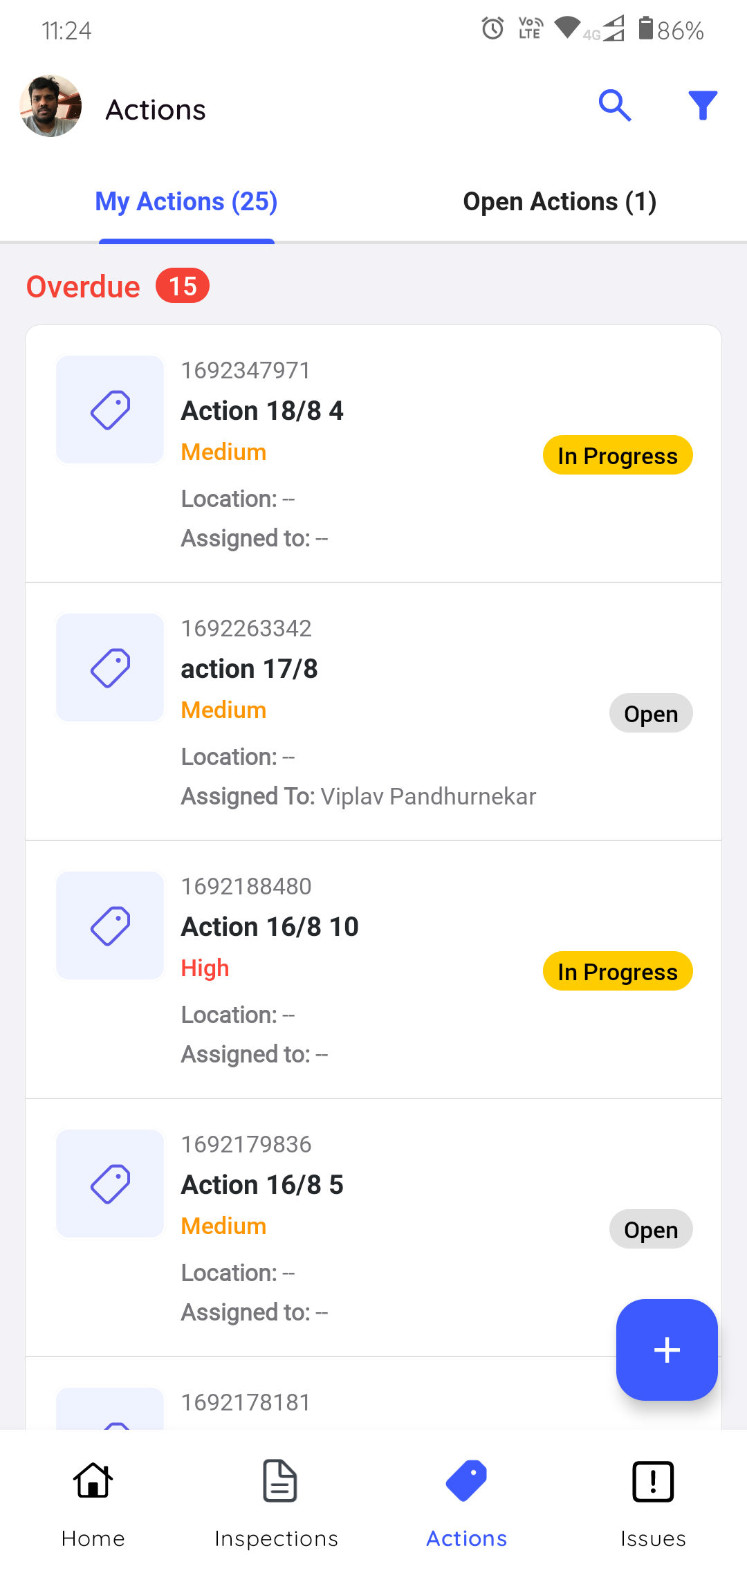Image resolution: width=747 pixels, height=1573 pixels.
Task: Tap the Overdue 15 count badge
Action: pyautogui.click(x=183, y=286)
